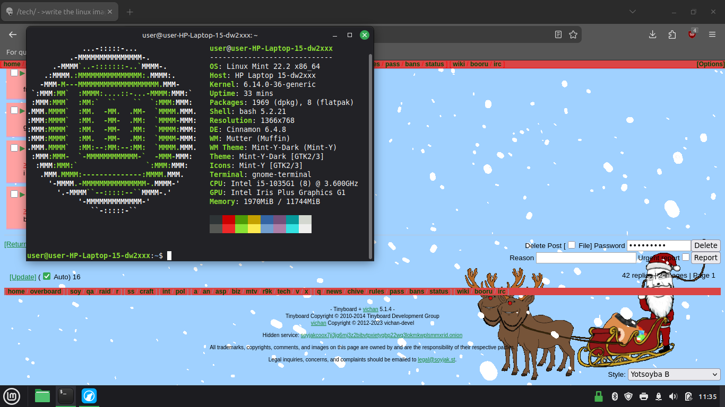
Task: Bookmark the page with the star icon
Action: click(573, 34)
